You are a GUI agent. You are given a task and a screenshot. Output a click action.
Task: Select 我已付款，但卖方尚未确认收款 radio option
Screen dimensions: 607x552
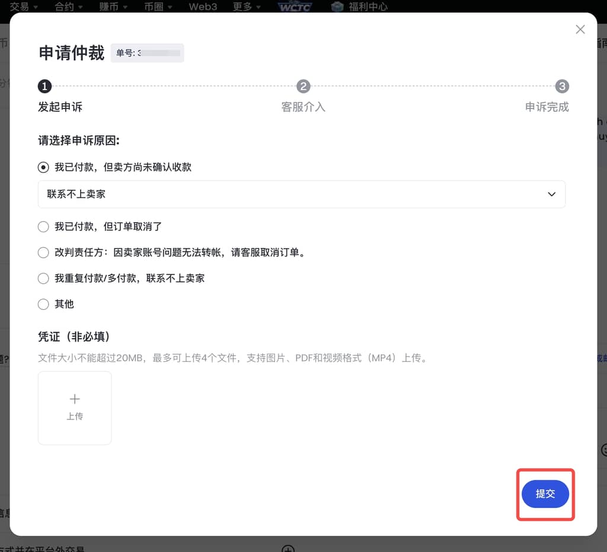(x=43, y=168)
